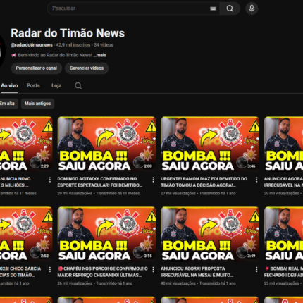The width and height of the screenshot is (303, 303).
Task: Open Personalizar o canal
Action: pyautogui.click(x=37, y=68)
